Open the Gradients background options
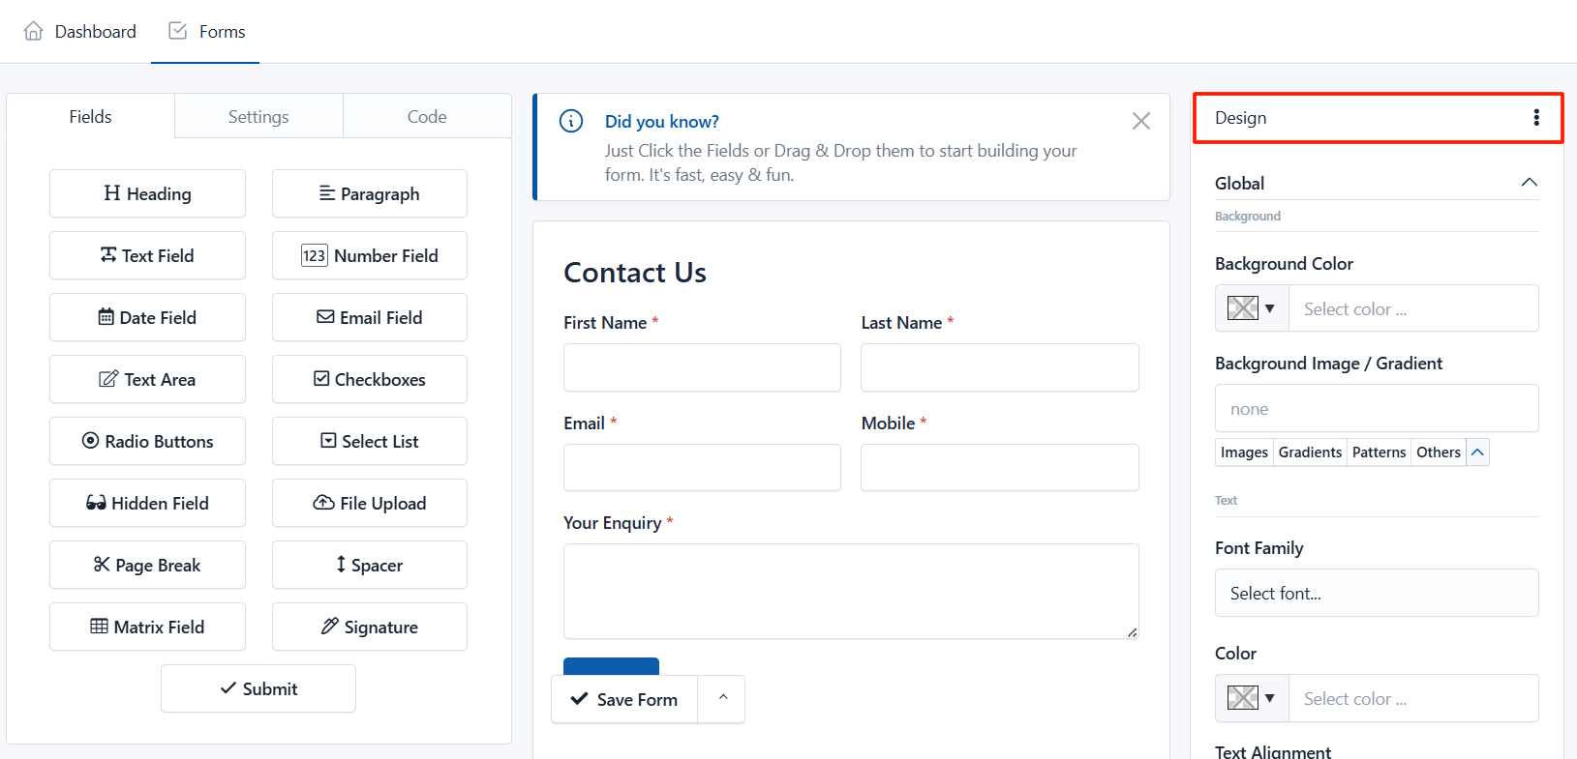The height and width of the screenshot is (759, 1577). click(1310, 452)
